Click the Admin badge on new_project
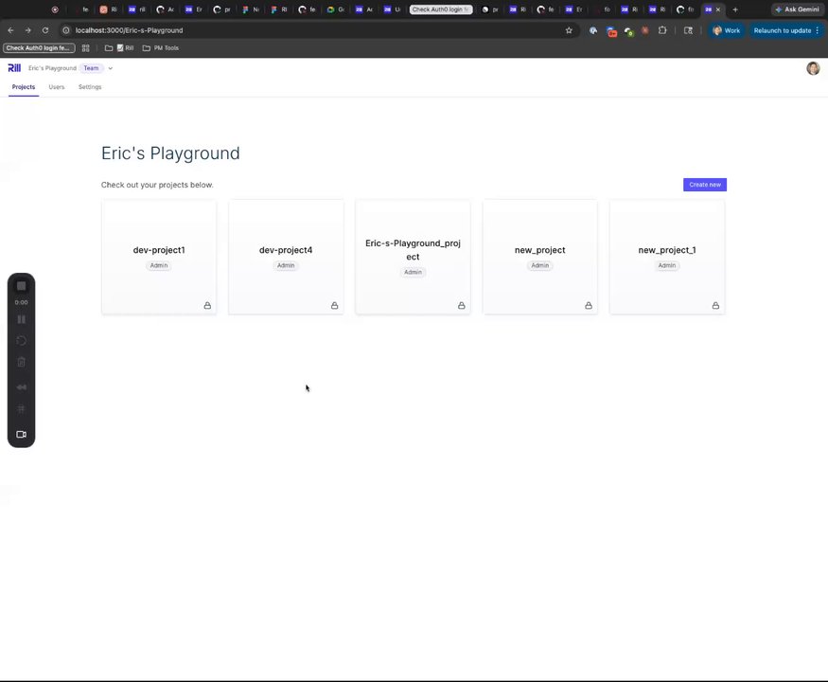 click(539, 265)
